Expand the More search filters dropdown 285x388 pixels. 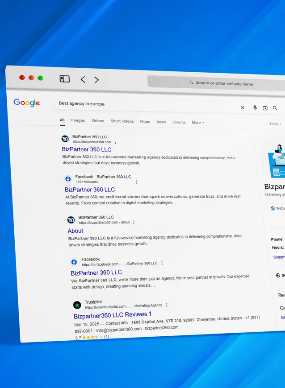(x=198, y=123)
